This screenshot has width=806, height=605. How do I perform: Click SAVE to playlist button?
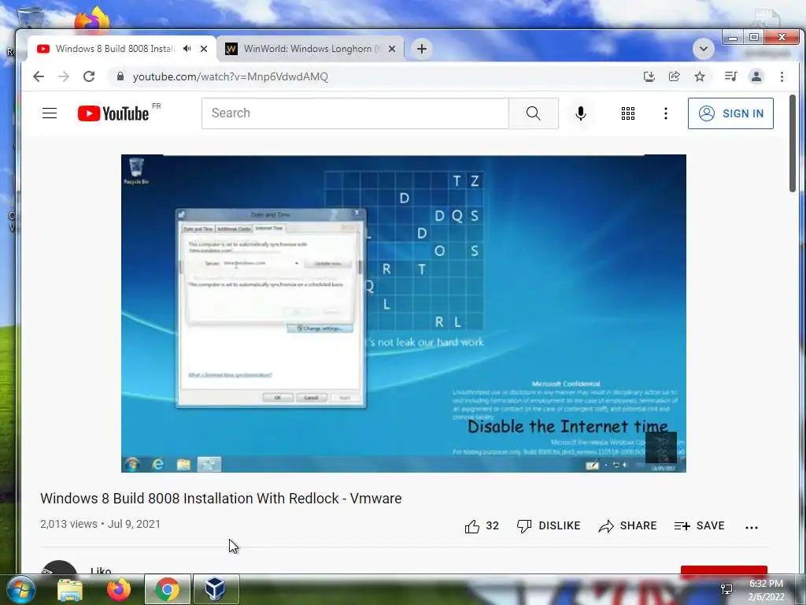pos(699,525)
